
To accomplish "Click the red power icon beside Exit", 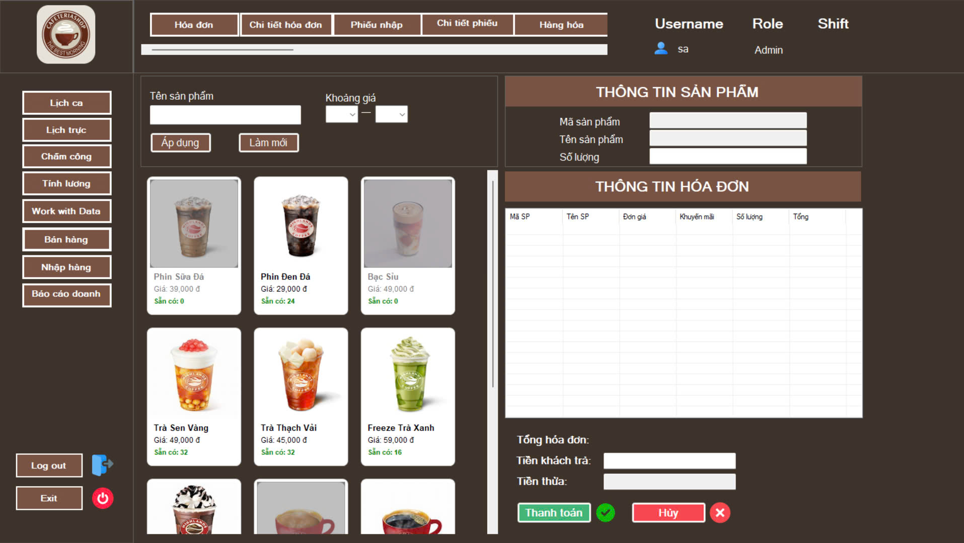I will (102, 498).
